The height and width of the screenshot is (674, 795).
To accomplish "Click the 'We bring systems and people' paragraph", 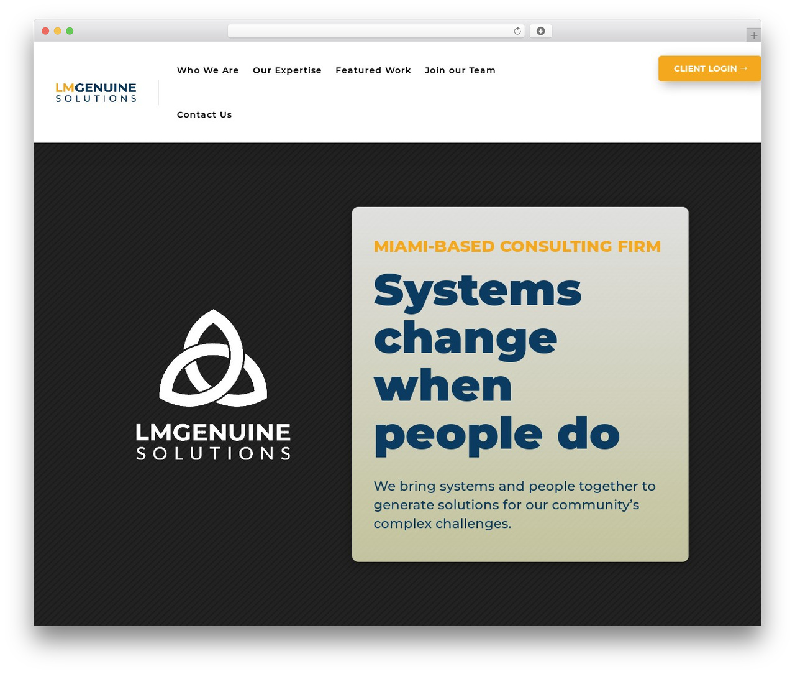I will coord(514,505).
